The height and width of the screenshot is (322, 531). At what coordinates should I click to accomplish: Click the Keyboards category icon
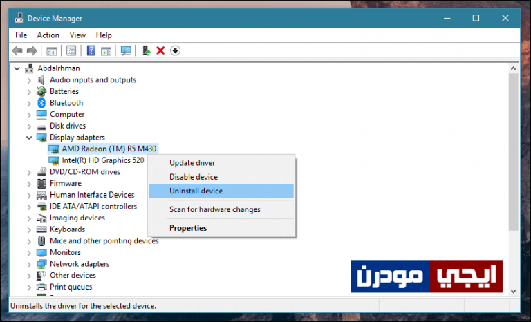[x=41, y=229]
